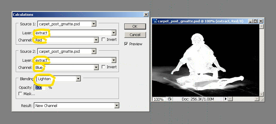Screen dimensions: 276x124
Task: Click the document vertical scrollbar down arrow
Action: pos(261,94)
